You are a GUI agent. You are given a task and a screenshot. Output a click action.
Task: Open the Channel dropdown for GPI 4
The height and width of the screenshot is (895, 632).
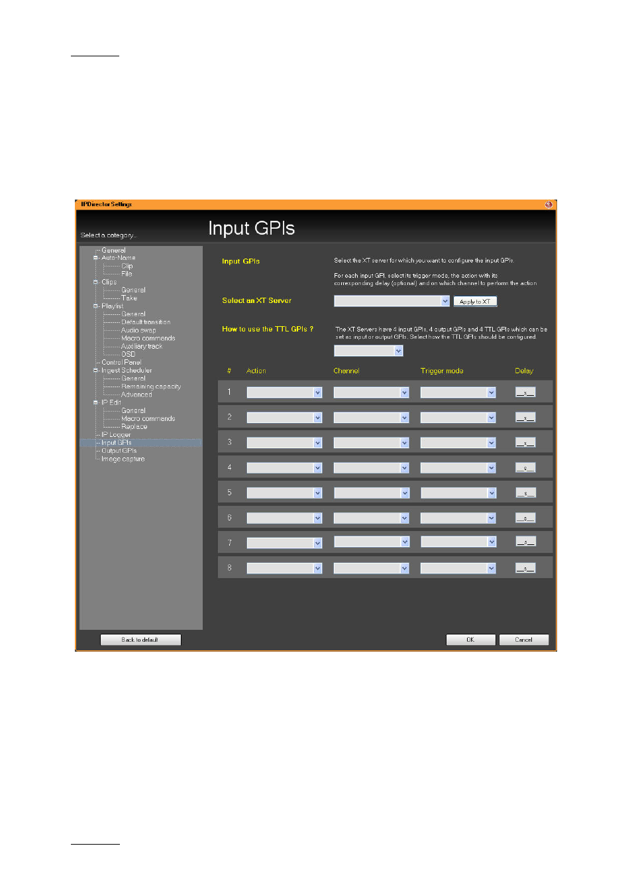point(371,468)
